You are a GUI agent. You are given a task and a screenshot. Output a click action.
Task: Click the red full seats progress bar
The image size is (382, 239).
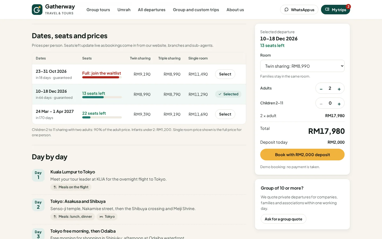102,77
